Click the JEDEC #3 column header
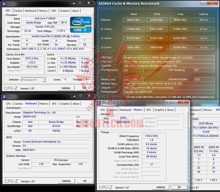Image resolution: width=220 pixels, height=192 pixels. click(x=213, y=147)
